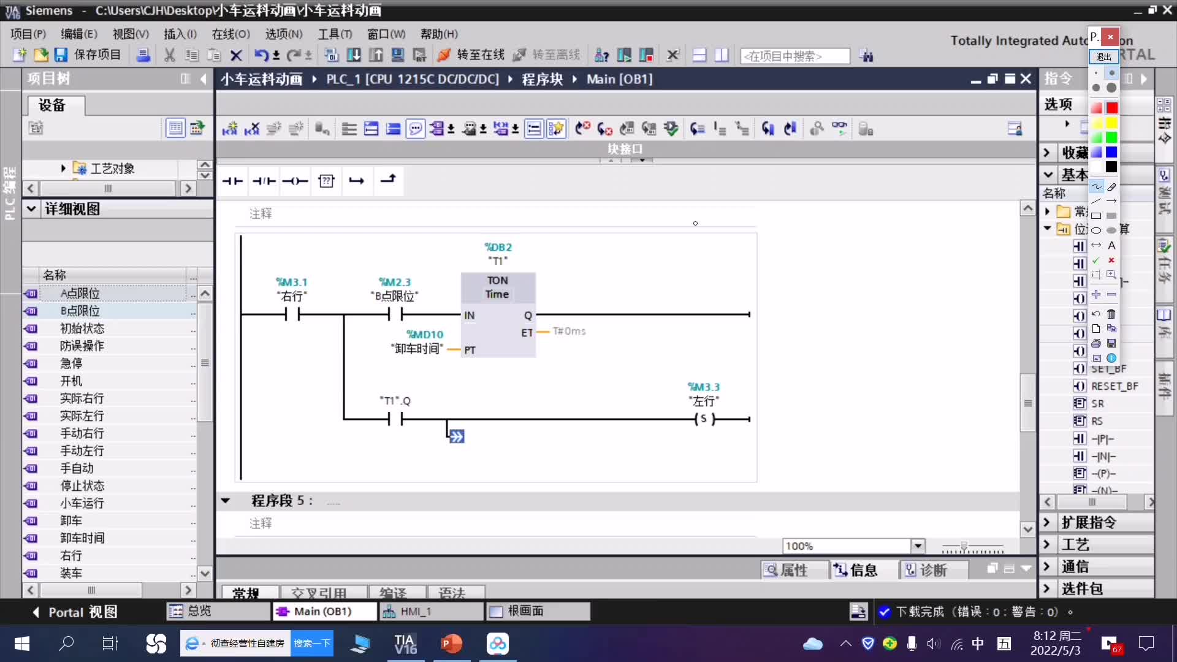1177x662 pixels.
Task: Switch to Portal 视图
Action: point(75,612)
